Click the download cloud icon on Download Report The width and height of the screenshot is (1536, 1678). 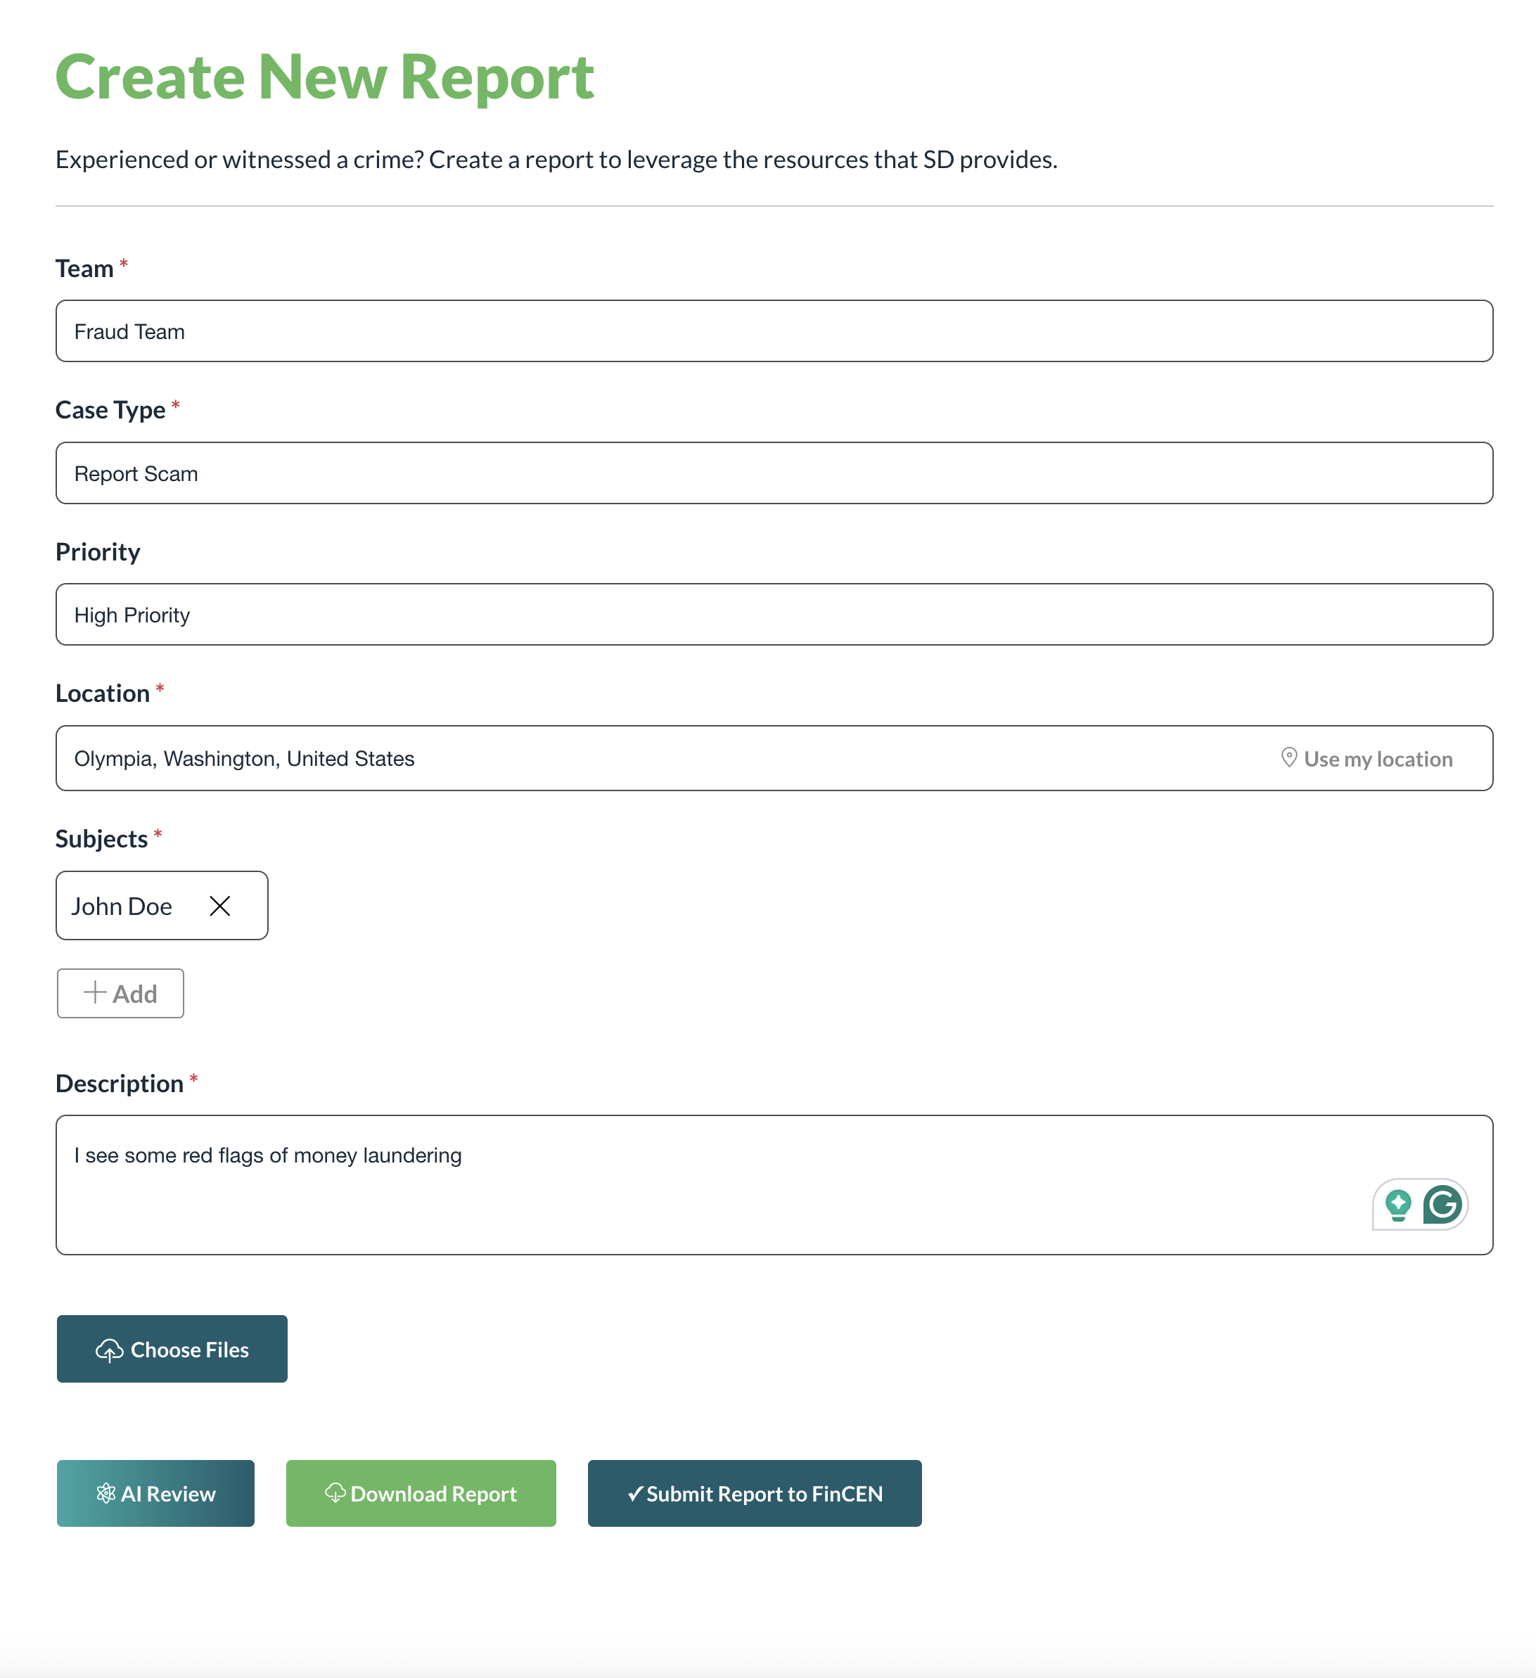(336, 1493)
